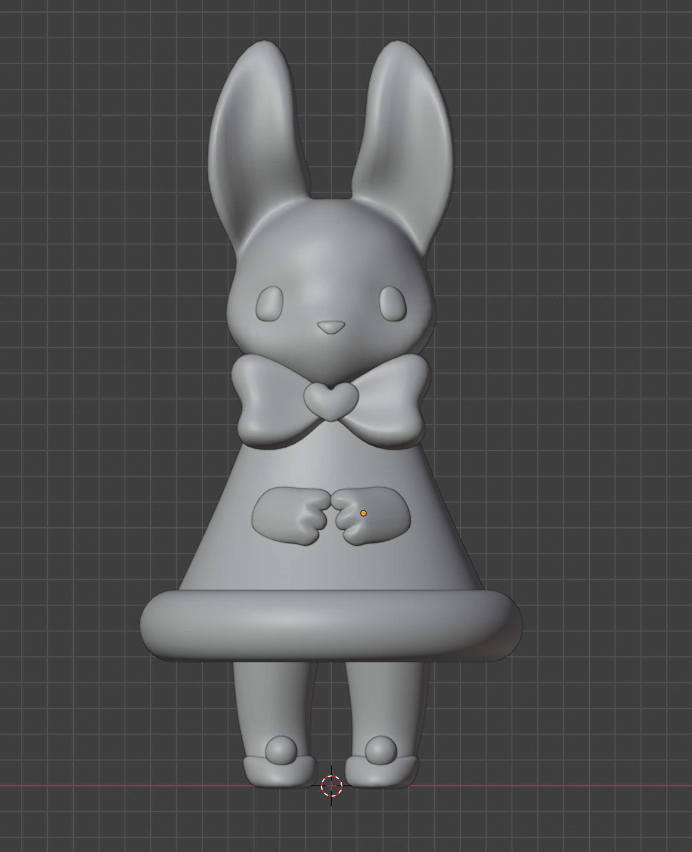Click the heart at the bow's center
The width and height of the screenshot is (692, 852).
(331, 399)
